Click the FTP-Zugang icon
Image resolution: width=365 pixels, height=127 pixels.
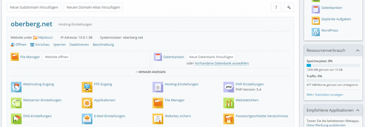87,87
